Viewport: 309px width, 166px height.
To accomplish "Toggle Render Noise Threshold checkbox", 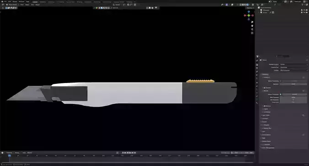I will tap(281, 94).
